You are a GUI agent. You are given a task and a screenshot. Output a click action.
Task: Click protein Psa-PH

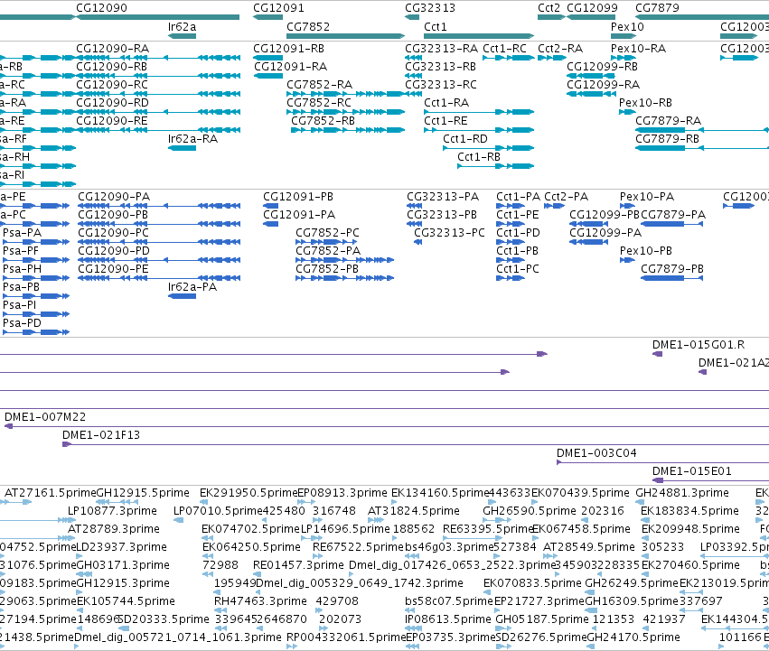[36, 278]
